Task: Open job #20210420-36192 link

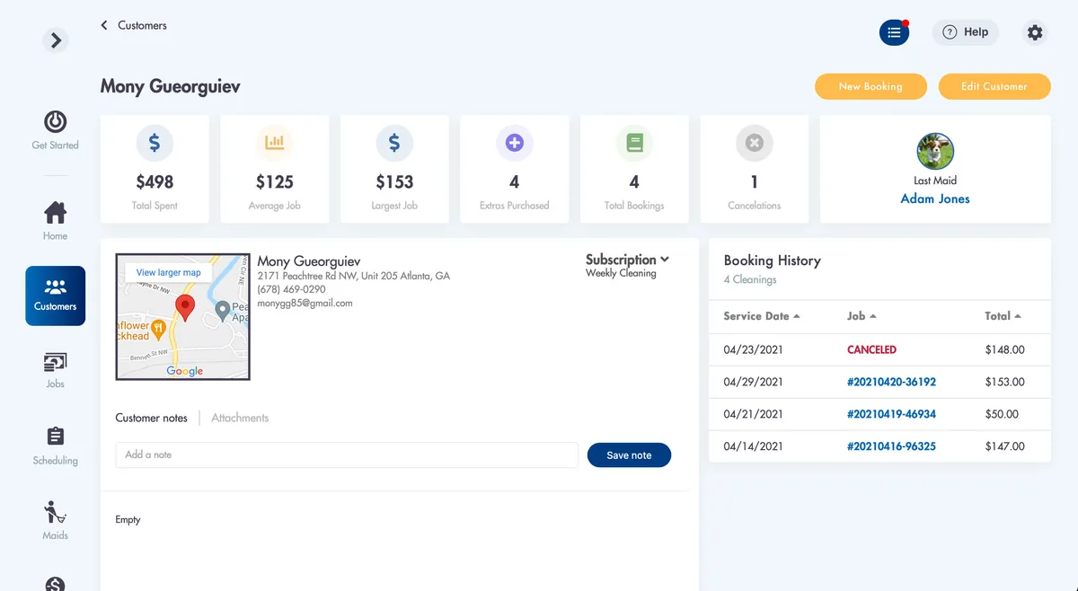Action: click(891, 382)
